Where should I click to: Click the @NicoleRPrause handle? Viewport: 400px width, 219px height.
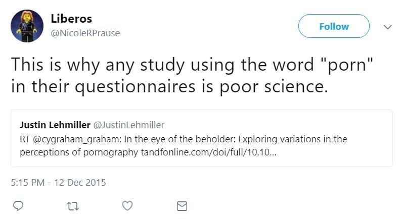pyautogui.click(x=85, y=33)
